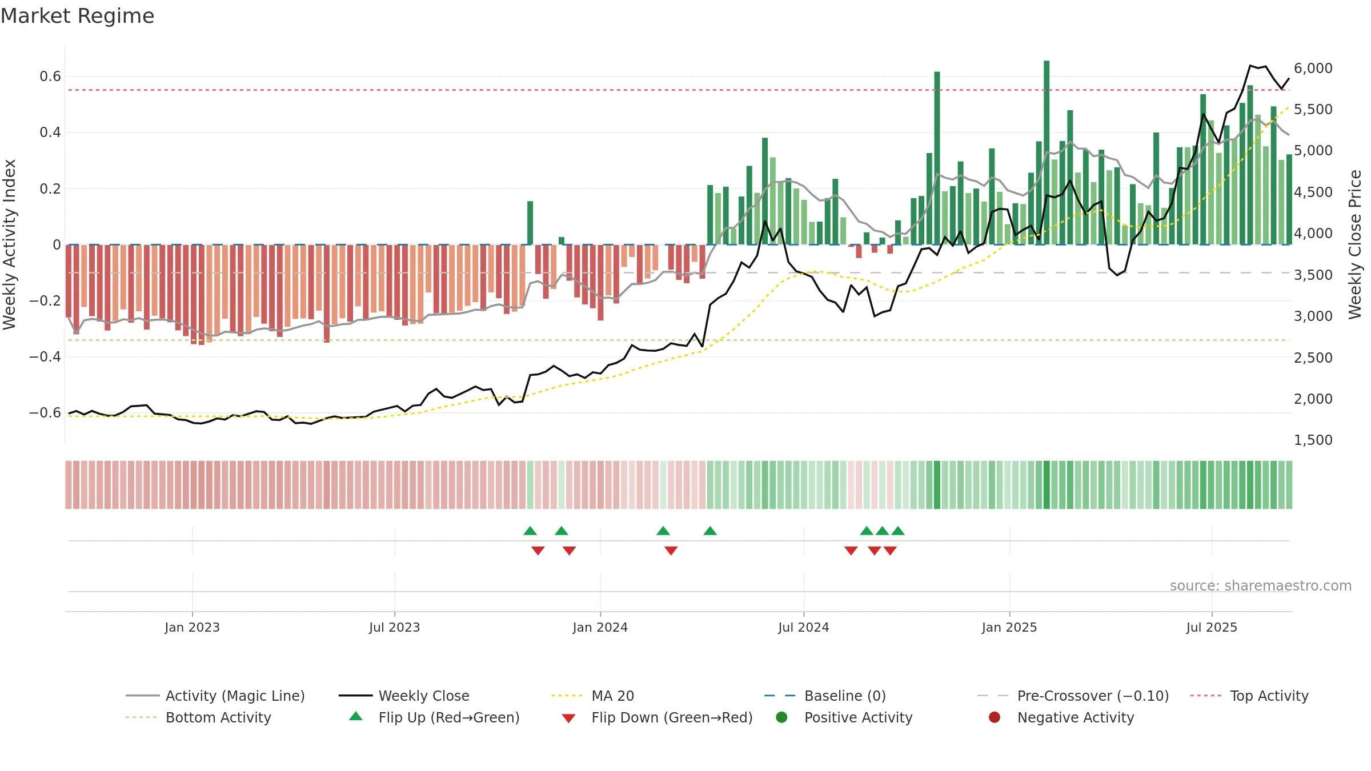The image size is (1371, 771).
Task: Click the Negative Activity red circle icon
Action: click(x=995, y=717)
